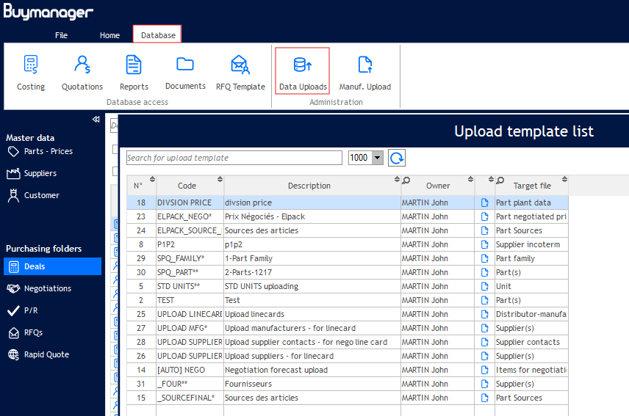The height and width of the screenshot is (416, 629).
Task: Open Suppliers under Master data
Action: click(40, 173)
